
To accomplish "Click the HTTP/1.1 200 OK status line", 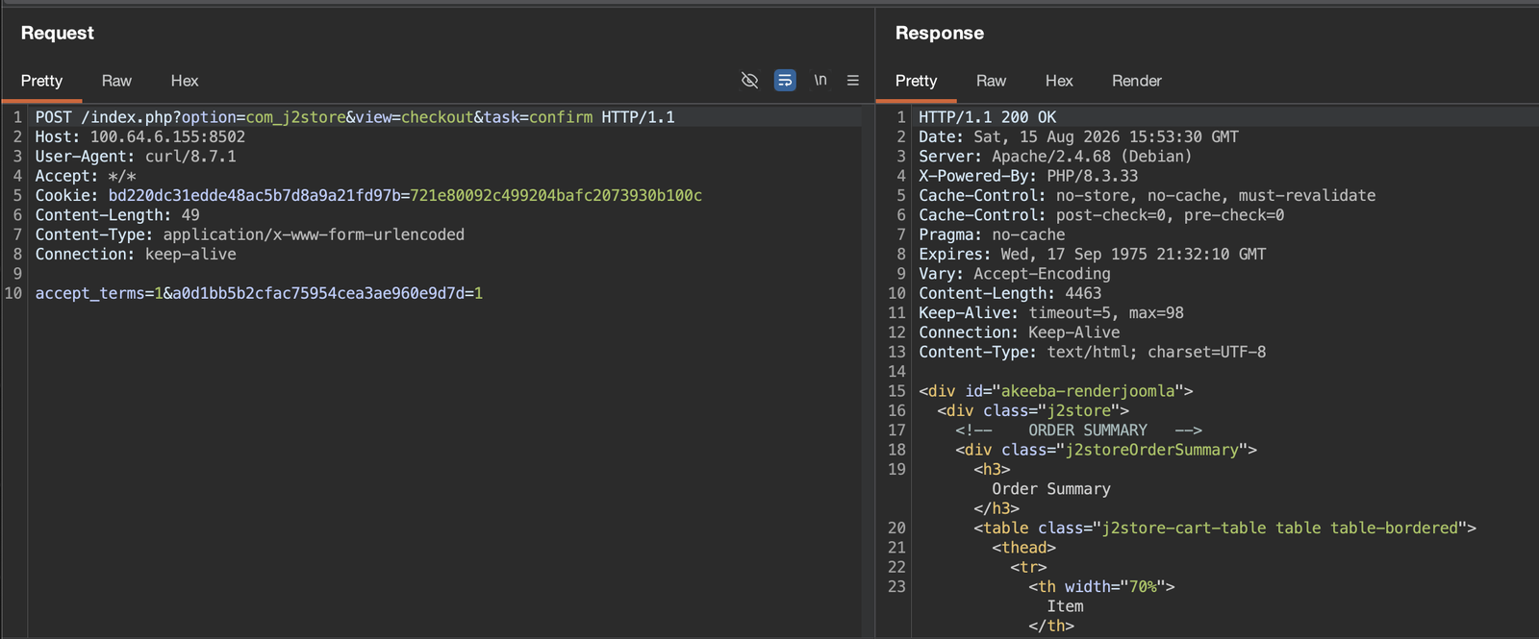I will tap(987, 117).
